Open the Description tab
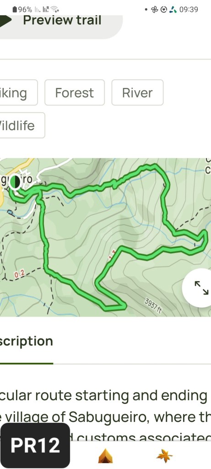 [x=26, y=341]
